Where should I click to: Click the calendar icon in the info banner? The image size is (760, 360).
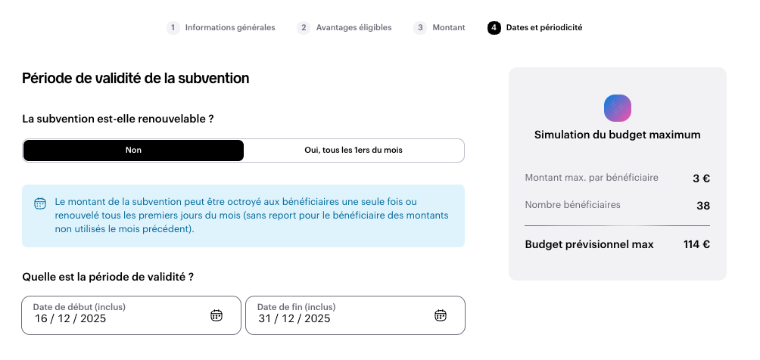(x=40, y=203)
